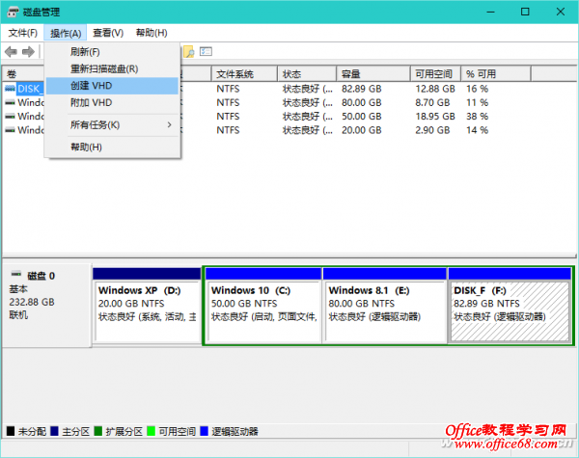This screenshot has width=579, height=458.
Task: Close the open 操作(A) menu
Action: point(66,33)
